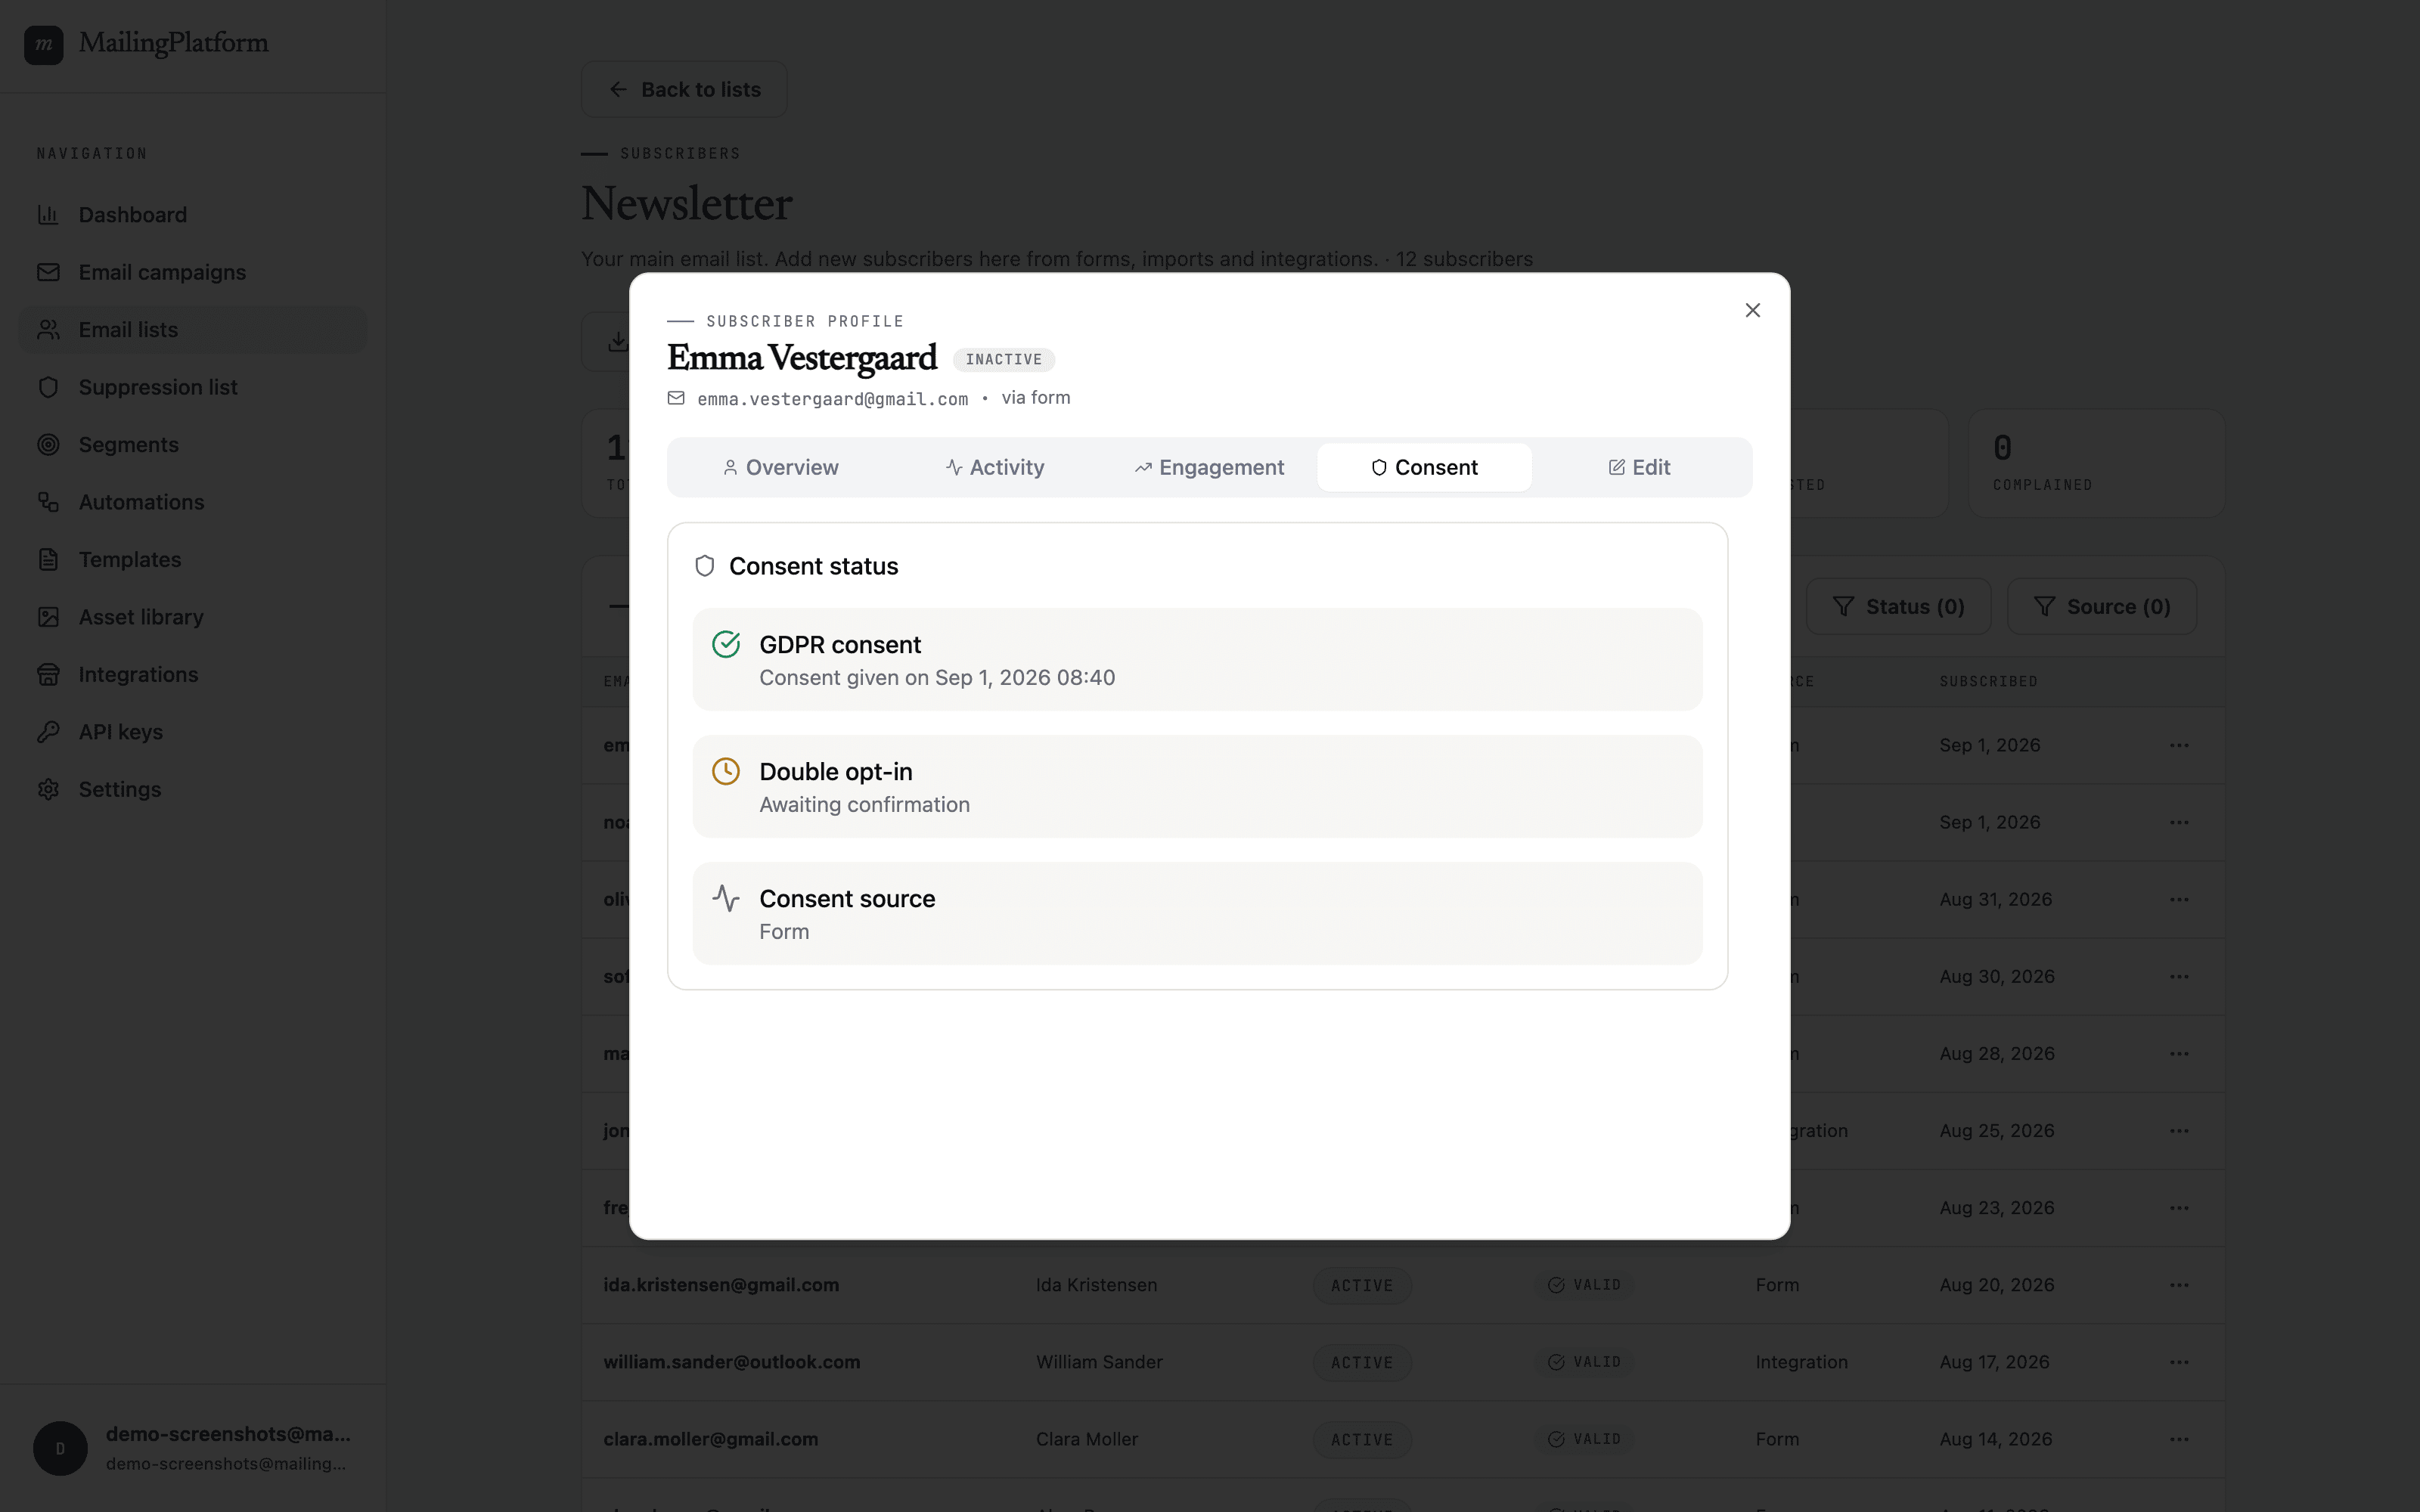Click "Consent given on Sep 1, 2026 08:40"
Viewport: 2420px width, 1512px height.
pyautogui.click(x=937, y=678)
